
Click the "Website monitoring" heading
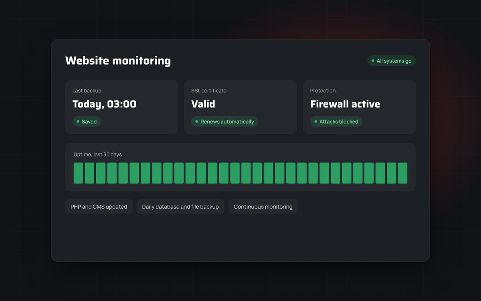pyautogui.click(x=118, y=61)
